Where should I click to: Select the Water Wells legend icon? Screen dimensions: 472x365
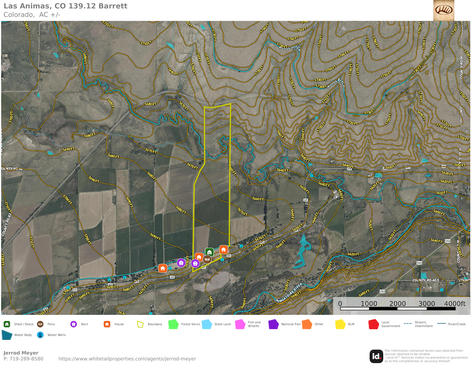tap(40, 335)
